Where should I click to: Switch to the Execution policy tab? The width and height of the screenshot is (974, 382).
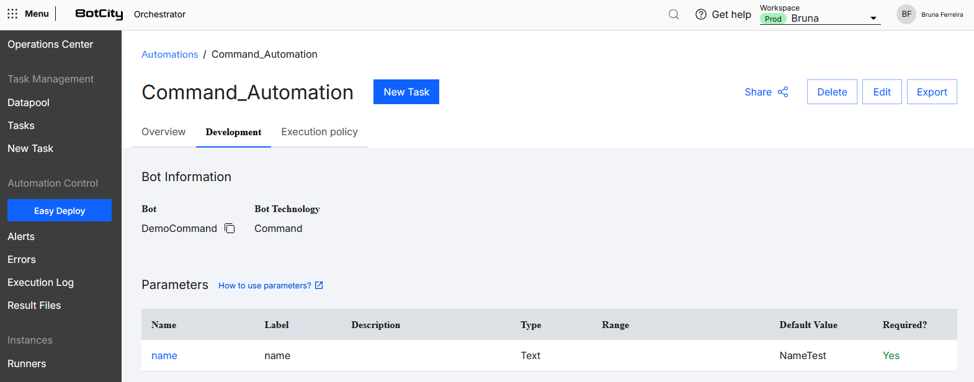319,131
